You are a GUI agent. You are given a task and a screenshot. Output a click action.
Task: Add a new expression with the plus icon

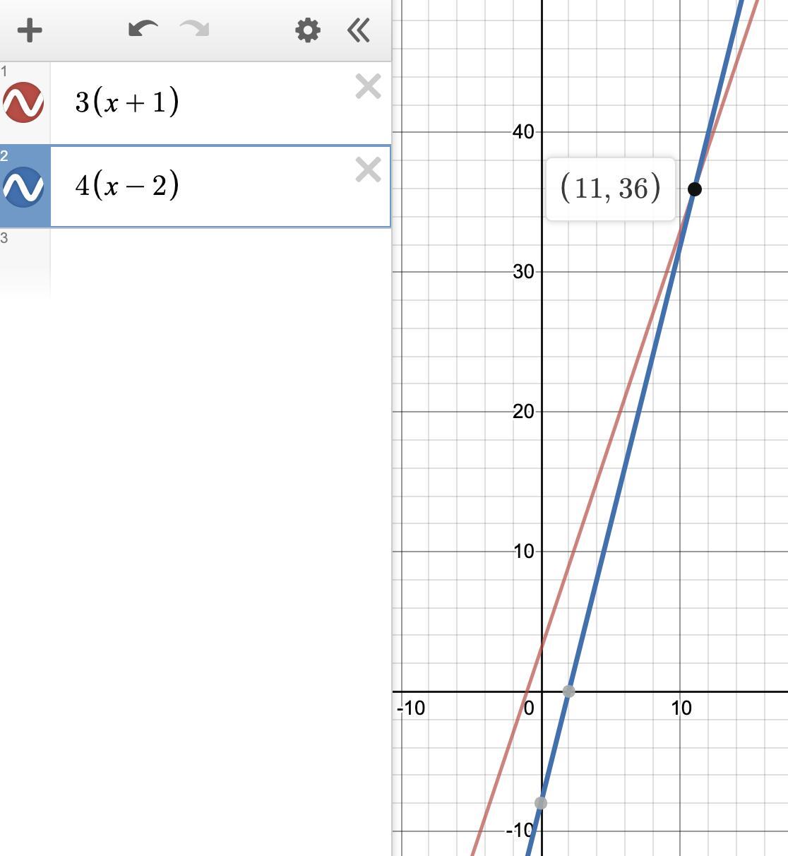pyautogui.click(x=30, y=30)
